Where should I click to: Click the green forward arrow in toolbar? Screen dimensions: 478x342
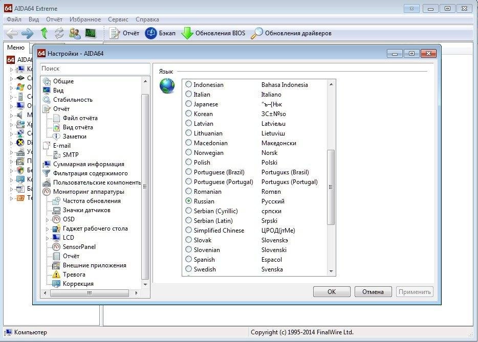pos(28,33)
